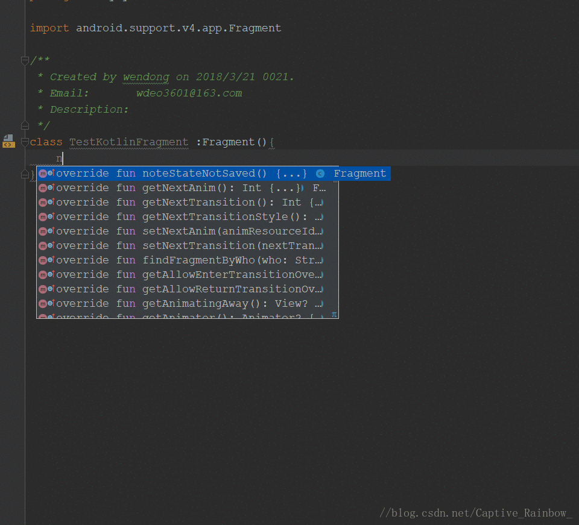Click the wdeo3601@163.com email in comment
Image resolution: width=579 pixels, height=525 pixels.
pyautogui.click(x=189, y=93)
